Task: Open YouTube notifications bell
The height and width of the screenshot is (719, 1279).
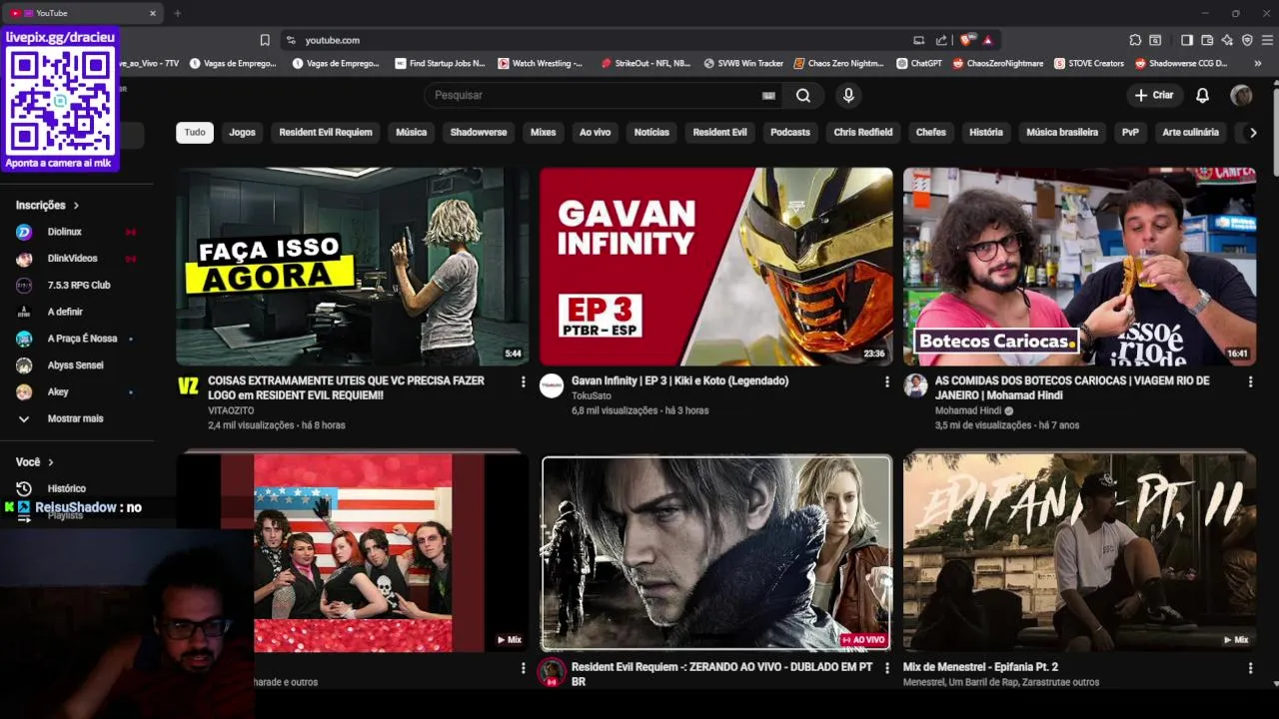Action: click(x=1203, y=95)
